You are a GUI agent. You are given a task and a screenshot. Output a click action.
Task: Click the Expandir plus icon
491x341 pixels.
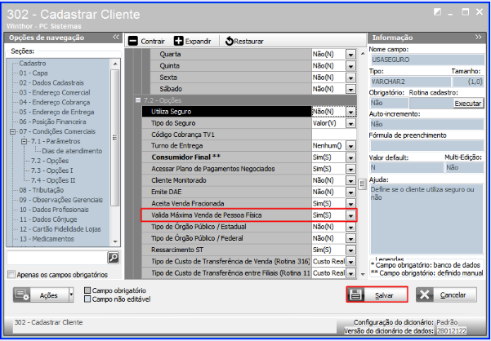tap(178, 41)
